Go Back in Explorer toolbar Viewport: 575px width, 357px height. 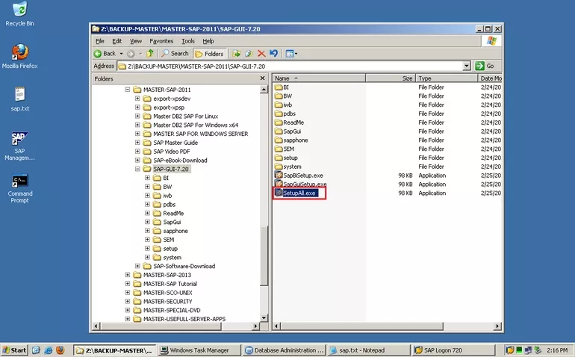click(105, 54)
